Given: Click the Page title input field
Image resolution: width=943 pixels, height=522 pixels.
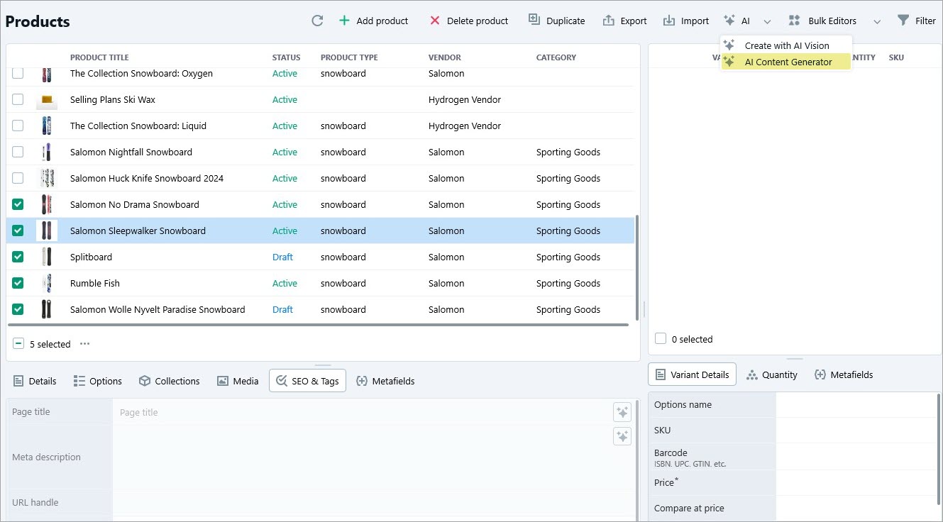Looking at the screenshot, I should pos(362,412).
